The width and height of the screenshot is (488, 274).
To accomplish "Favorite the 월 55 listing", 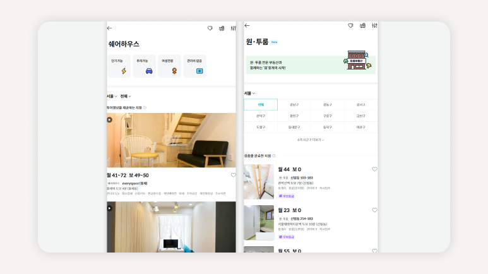I will (374, 251).
